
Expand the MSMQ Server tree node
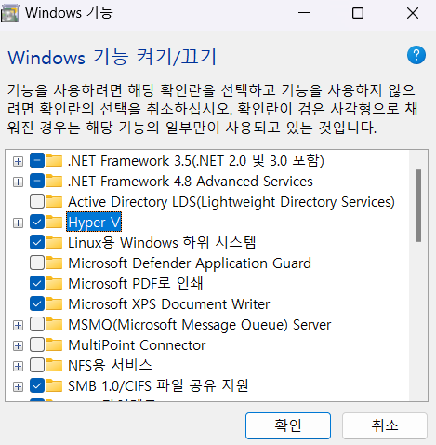pyautogui.click(x=18, y=325)
